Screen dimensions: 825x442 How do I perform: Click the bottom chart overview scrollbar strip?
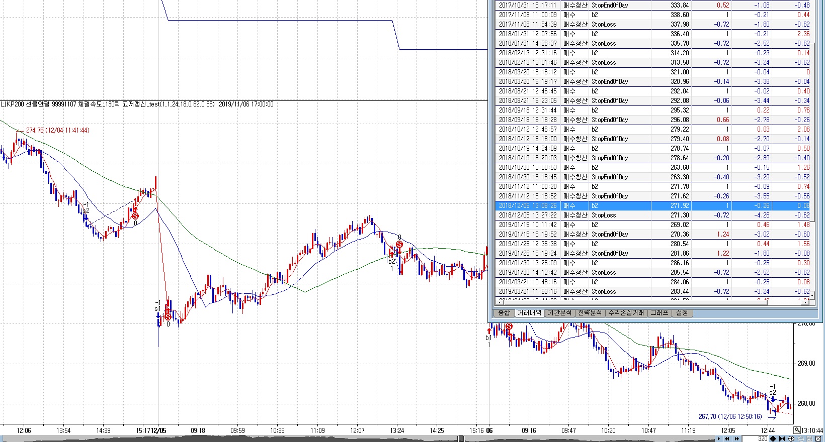(x=352, y=439)
